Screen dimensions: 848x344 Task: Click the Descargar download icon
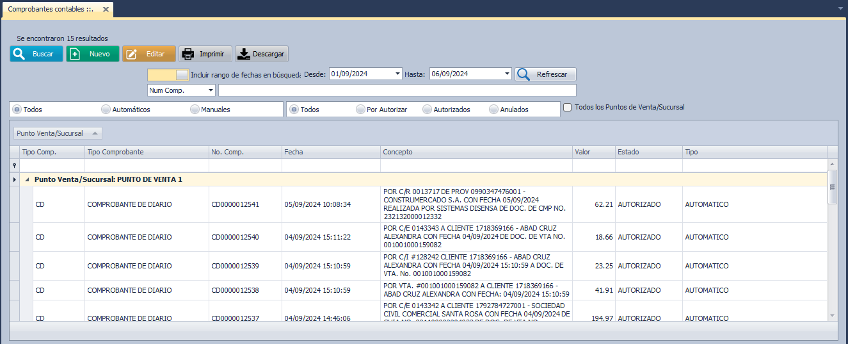tap(244, 54)
